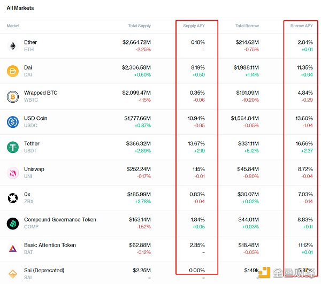Viewport: 321px width, 284px height.
Task: Click Ether total borrow $214.62M
Action: (247, 42)
